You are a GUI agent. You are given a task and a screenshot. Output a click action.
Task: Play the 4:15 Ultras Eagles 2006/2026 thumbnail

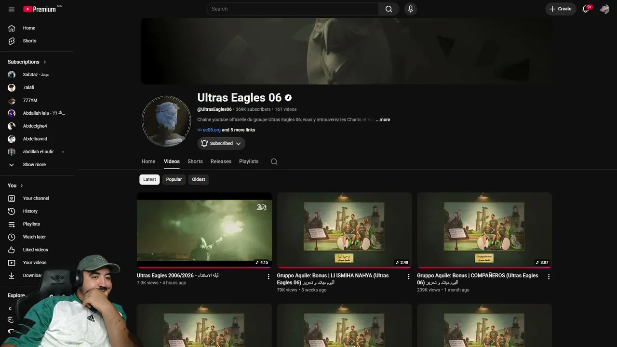[204, 230]
